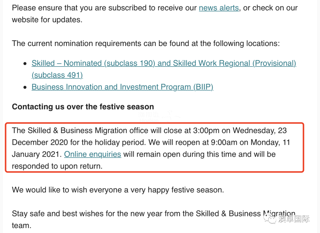Click the 'responded to upon return' line

pos(57,166)
